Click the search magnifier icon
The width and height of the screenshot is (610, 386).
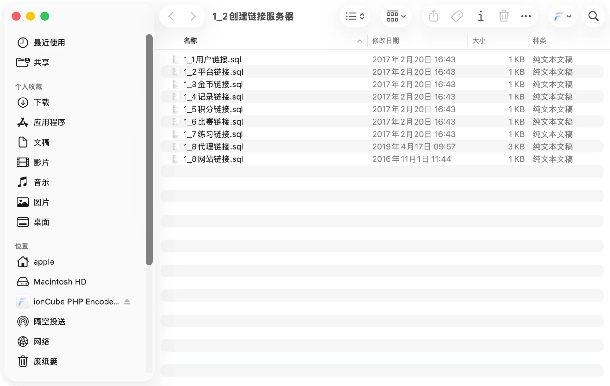coord(593,16)
